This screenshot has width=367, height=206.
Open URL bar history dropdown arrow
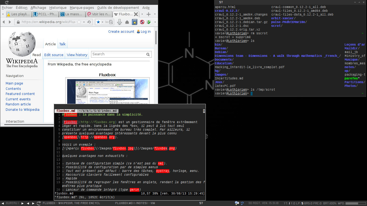[x=84, y=22]
